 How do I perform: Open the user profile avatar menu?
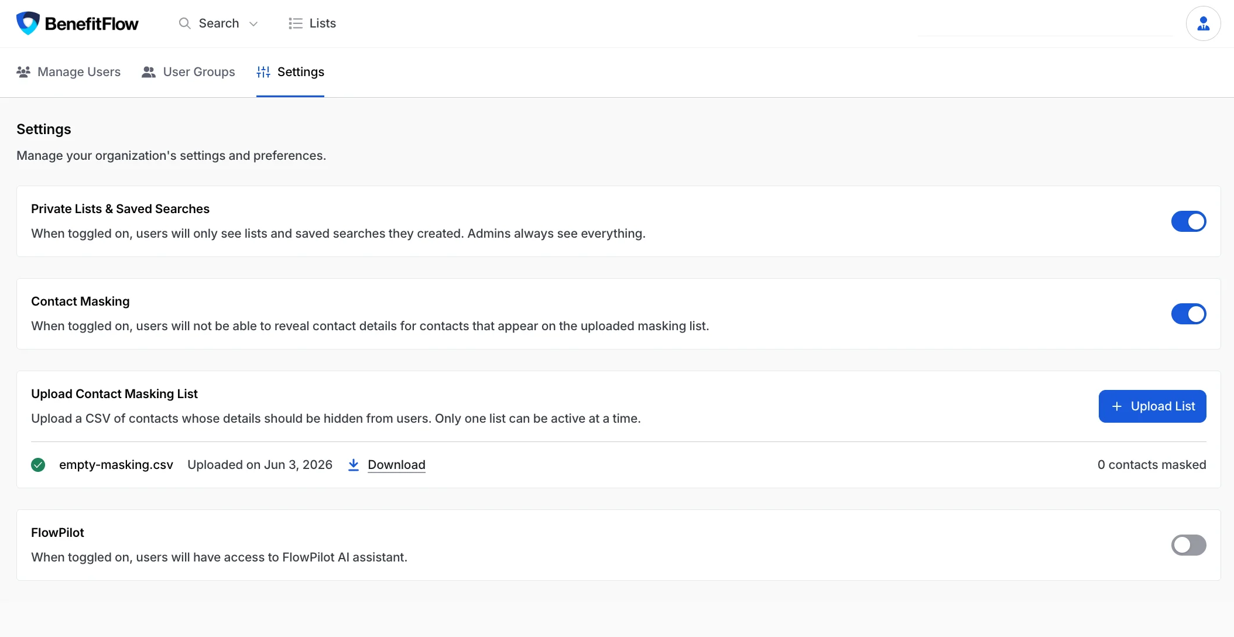pyautogui.click(x=1203, y=23)
